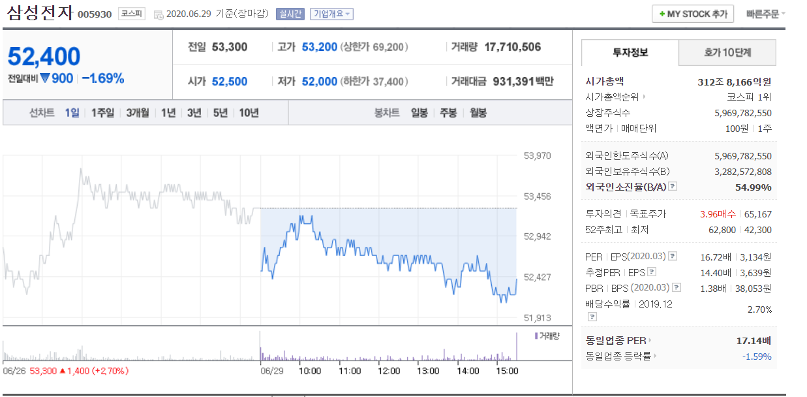Select the 3개월 line chart period
The width and height of the screenshot is (807, 397).
[x=138, y=113]
